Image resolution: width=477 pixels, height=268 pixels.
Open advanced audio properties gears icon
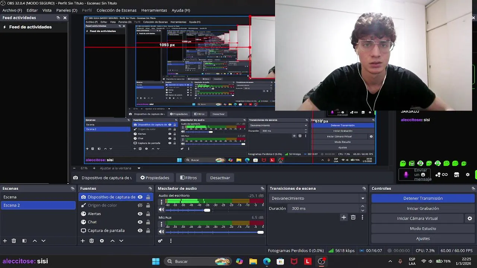tap(160, 241)
